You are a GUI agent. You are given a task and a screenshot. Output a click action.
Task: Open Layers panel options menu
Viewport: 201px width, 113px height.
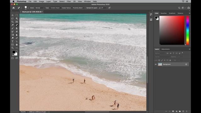(x=189, y=49)
